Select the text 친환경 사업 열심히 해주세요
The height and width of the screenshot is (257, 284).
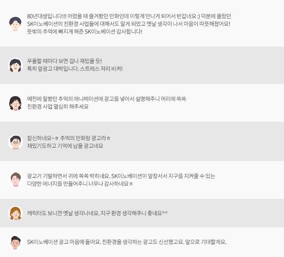click(58, 107)
